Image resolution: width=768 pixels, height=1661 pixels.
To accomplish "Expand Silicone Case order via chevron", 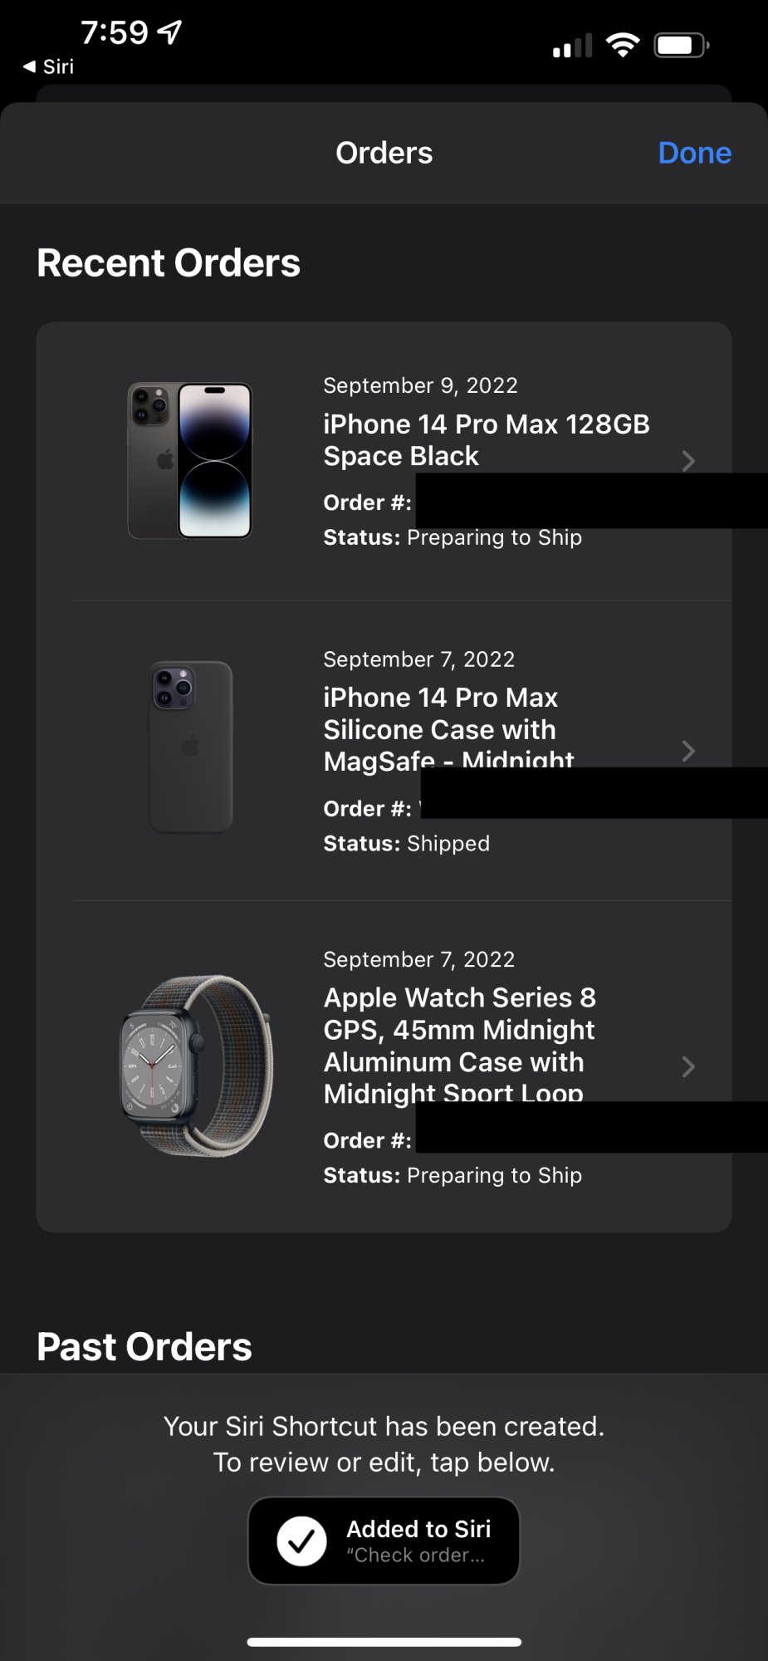I will (x=687, y=751).
